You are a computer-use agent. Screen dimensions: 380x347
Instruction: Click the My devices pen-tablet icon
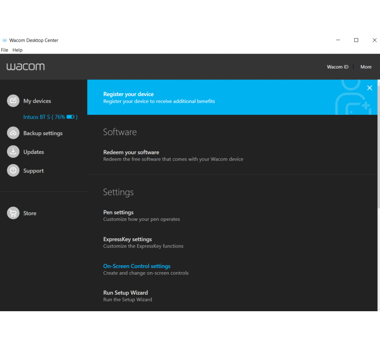click(13, 101)
